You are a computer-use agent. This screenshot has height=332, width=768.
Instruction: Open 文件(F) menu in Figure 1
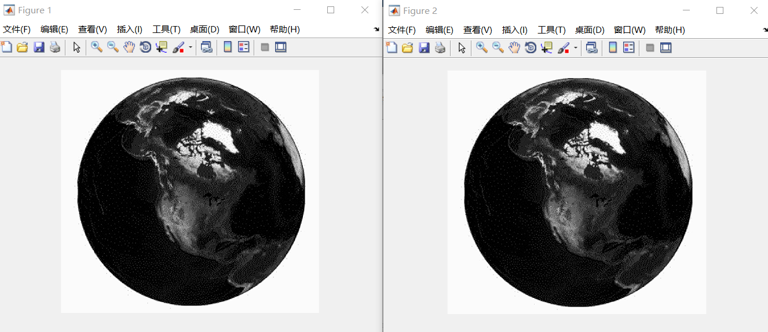tap(17, 29)
